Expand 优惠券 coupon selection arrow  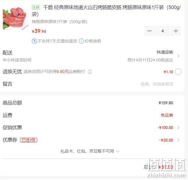(x=178, y=140)
